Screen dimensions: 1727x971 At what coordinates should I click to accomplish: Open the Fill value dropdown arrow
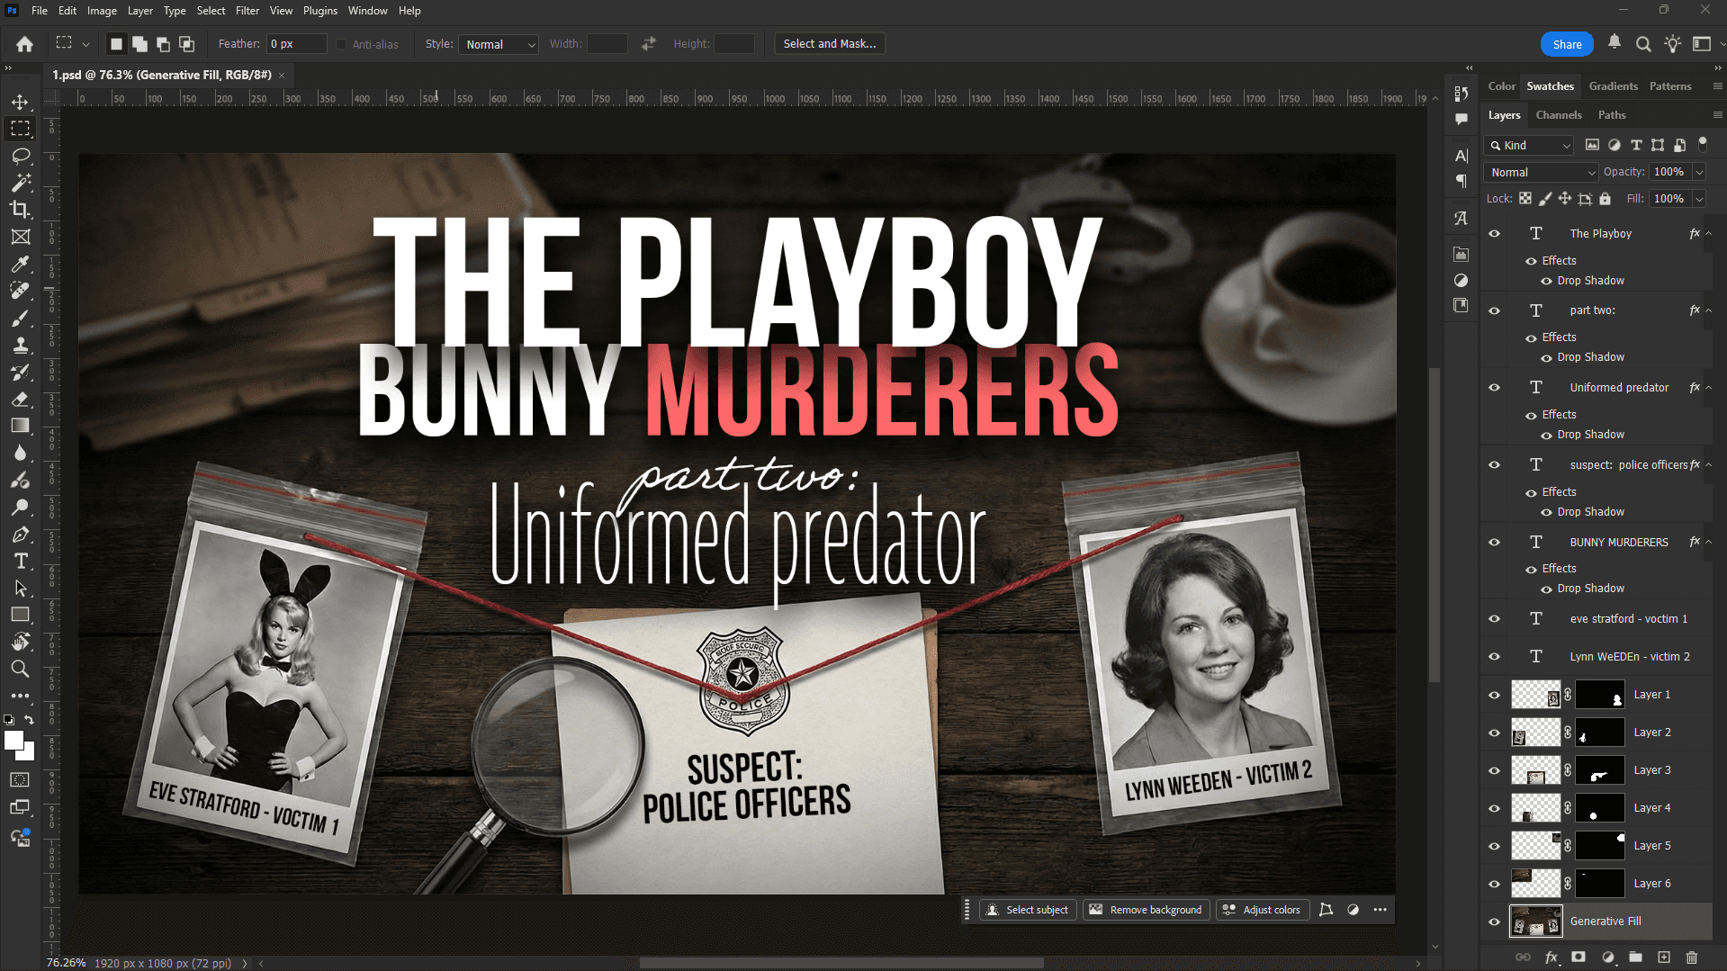tap(1699, 200)
